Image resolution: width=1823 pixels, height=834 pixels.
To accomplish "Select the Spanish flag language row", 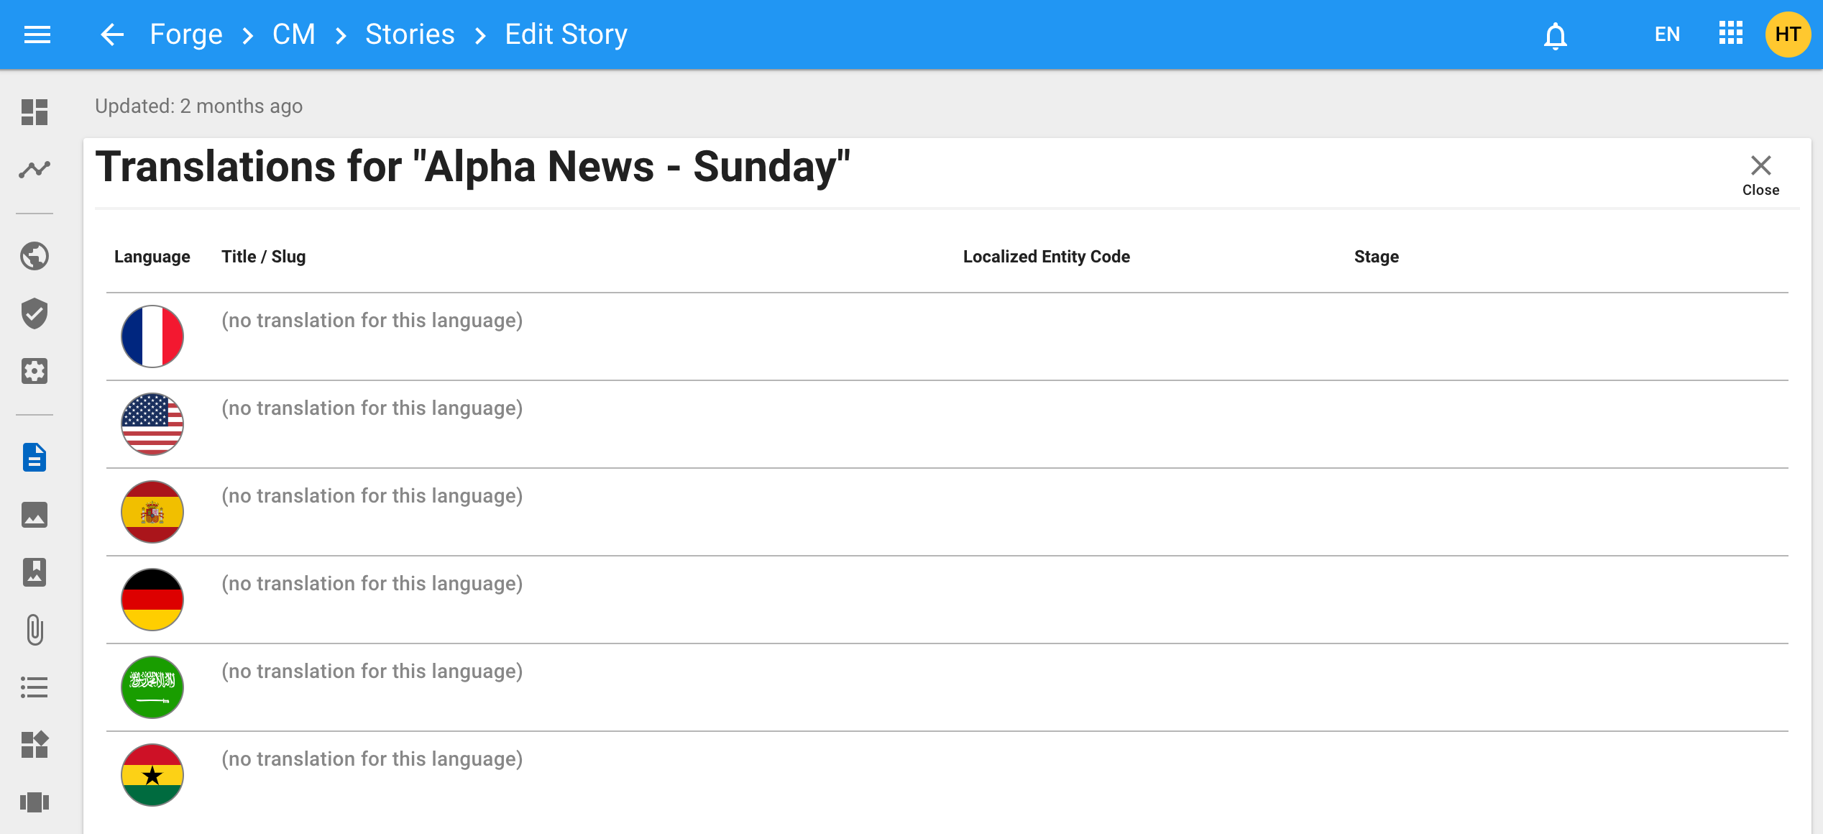I will pyautogui.click(x=947, y=512).
